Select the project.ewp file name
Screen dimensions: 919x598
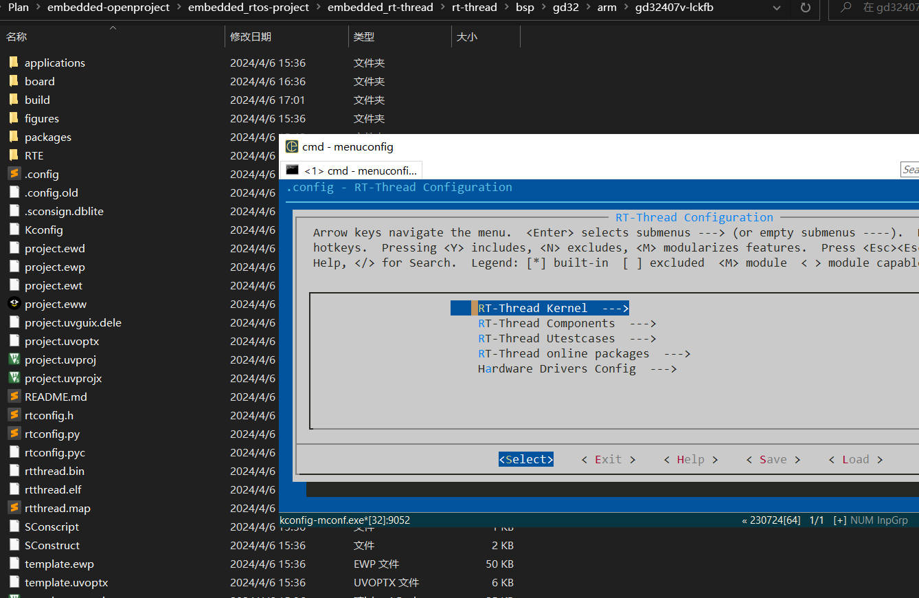[x=55, y=267]
